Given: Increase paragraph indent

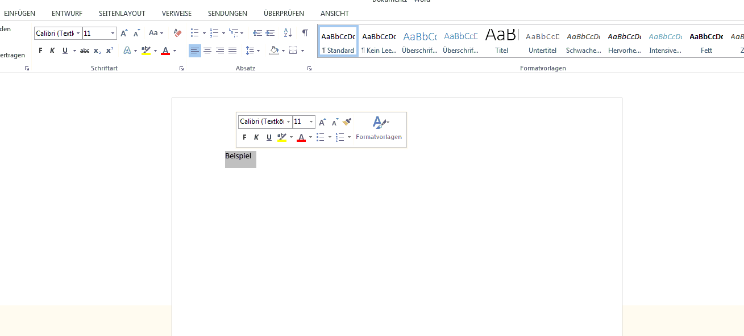Looking at the screenshot, I should click(x=270, y=33).
